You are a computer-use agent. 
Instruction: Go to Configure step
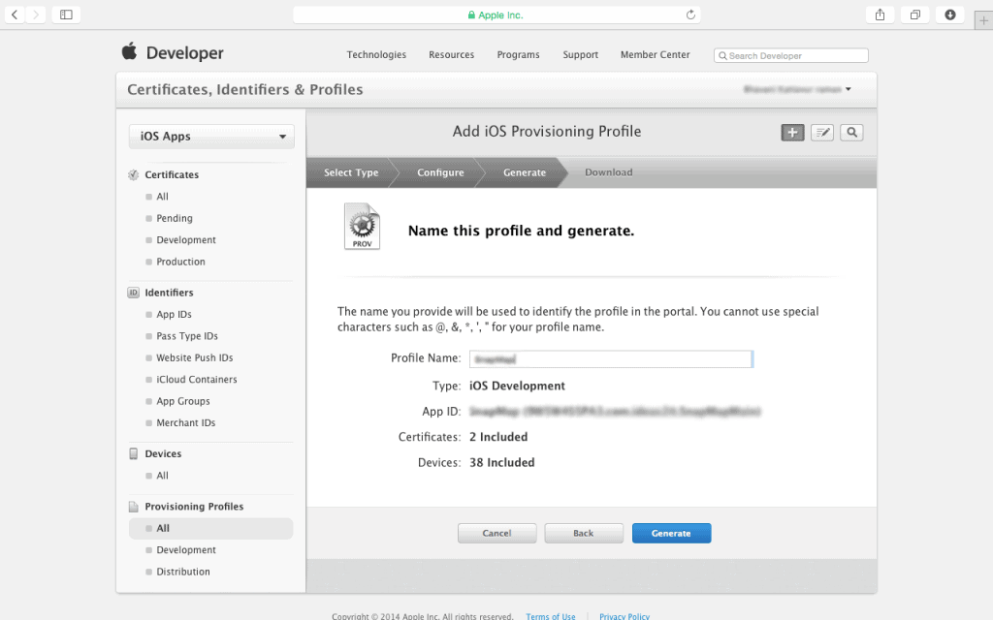tap(440, 172)
